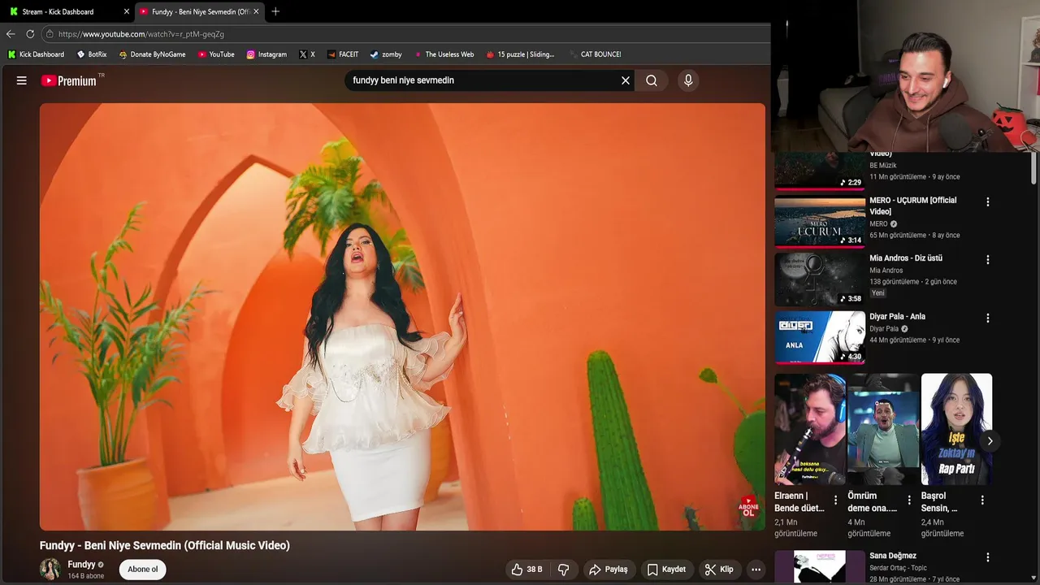Viewport: 1040px width, 585px height.
Task: Save video with Kaydet button
Action: 666,570
